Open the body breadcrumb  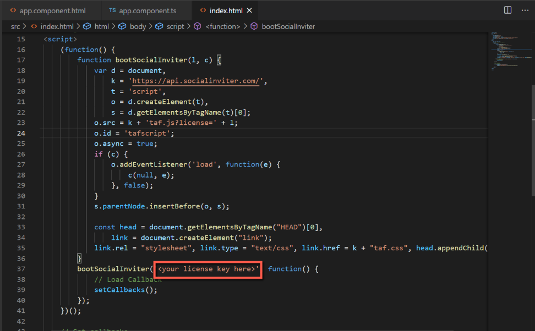(x=138, y=26)
